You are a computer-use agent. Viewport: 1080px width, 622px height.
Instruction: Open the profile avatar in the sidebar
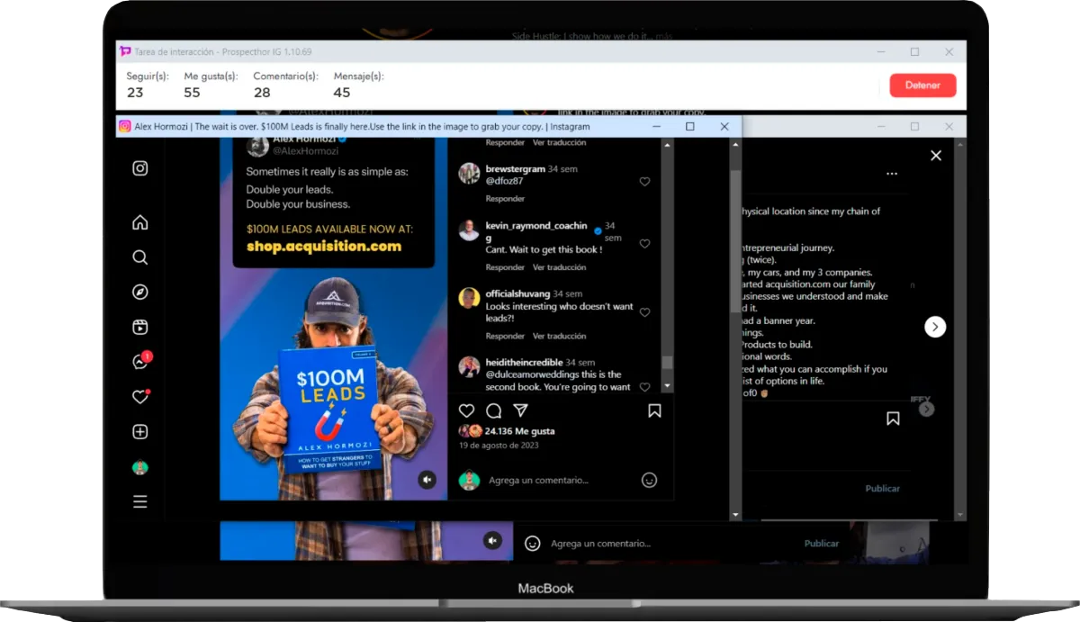[140, 467]
